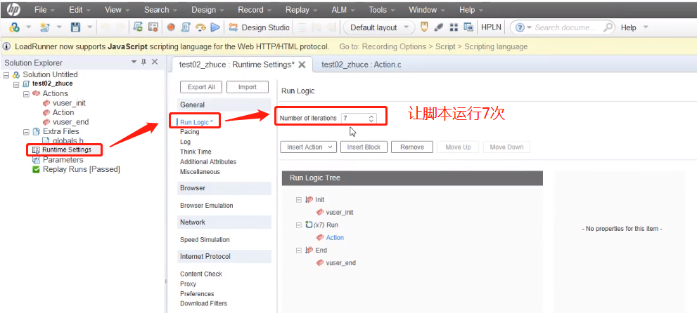This screenshot has height=313, width=697.
Task: Collapse the End node in Run Logic Tree
Action: point(299,251)
